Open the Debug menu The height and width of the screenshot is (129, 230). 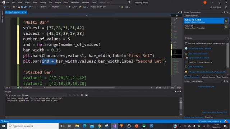(43, 3)
